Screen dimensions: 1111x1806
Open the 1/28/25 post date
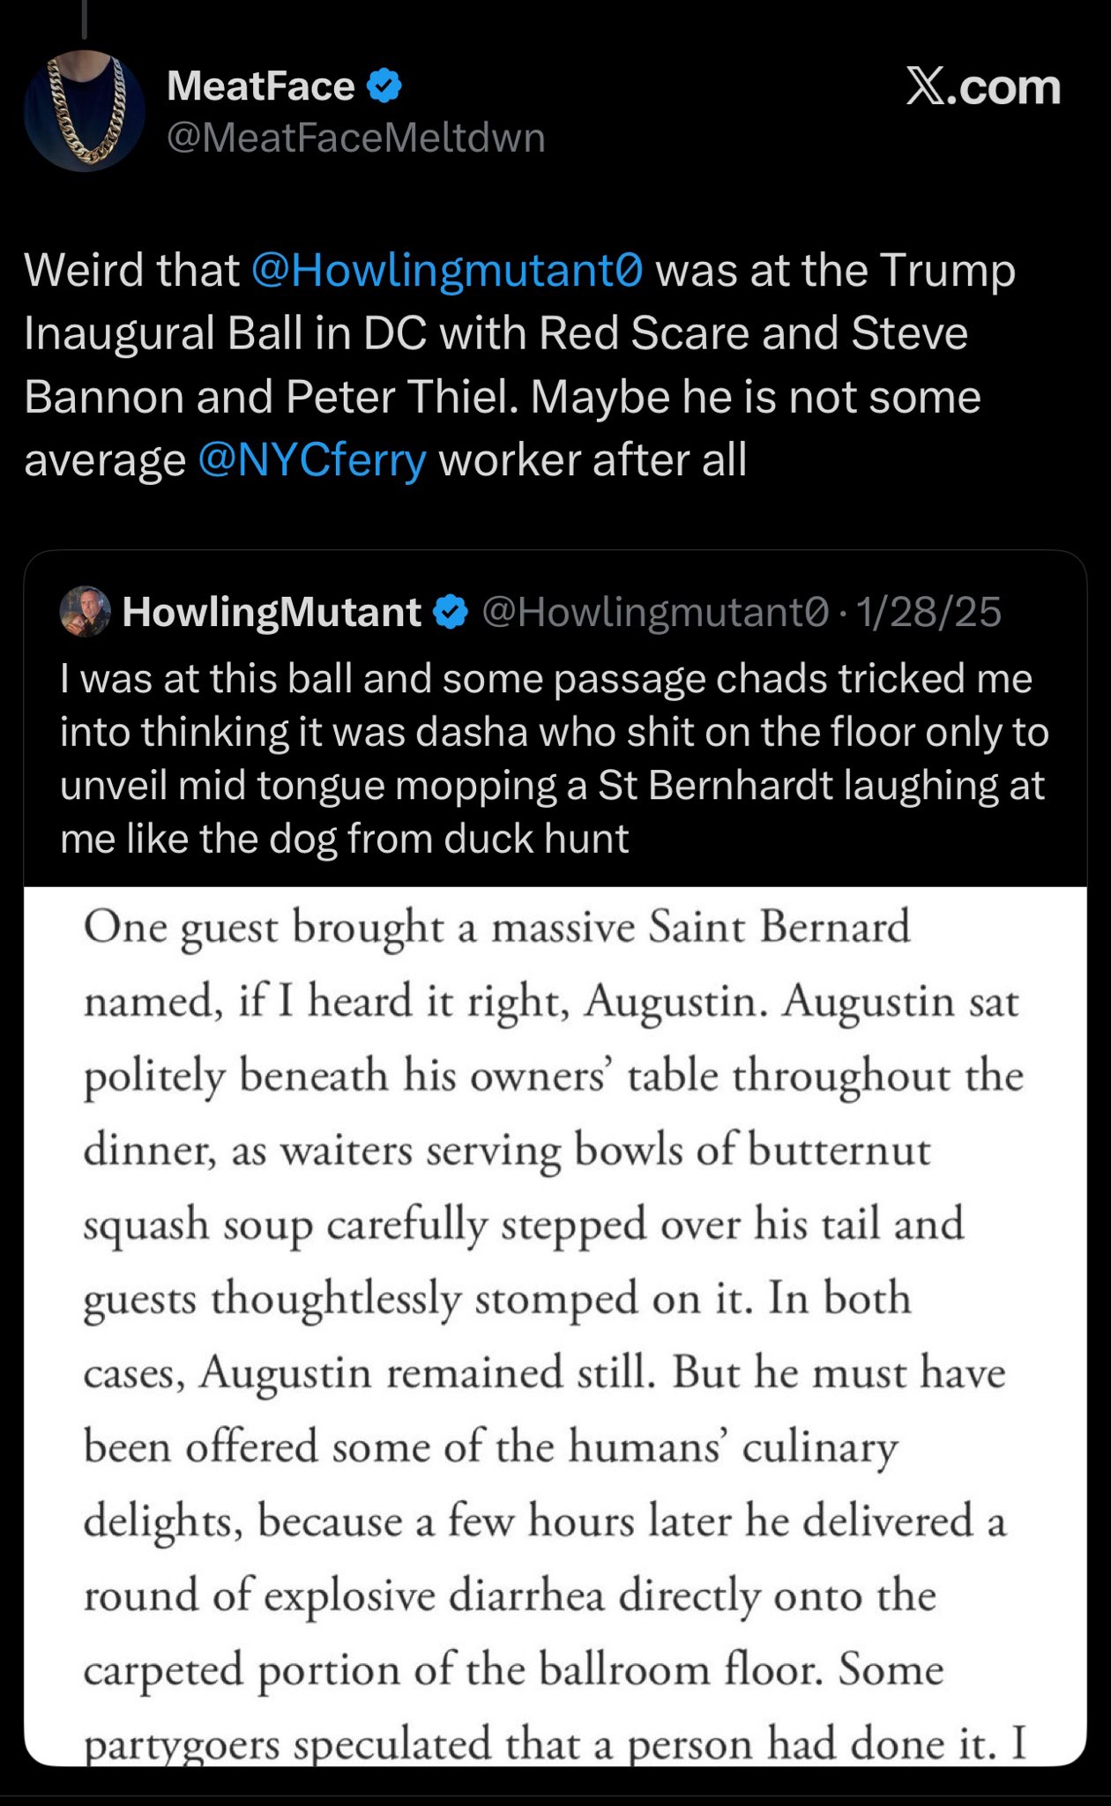928,612
